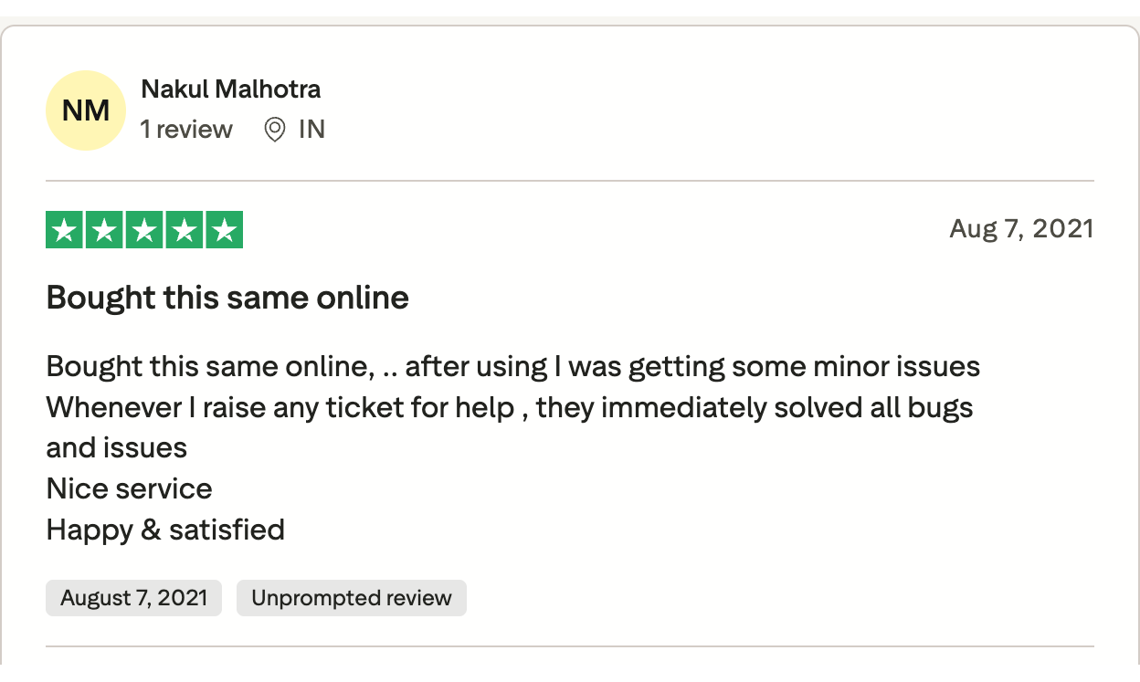Viewport: 1140px width, 682px height.
Task: Click the third green rating star
Action: tap(144, 230)
